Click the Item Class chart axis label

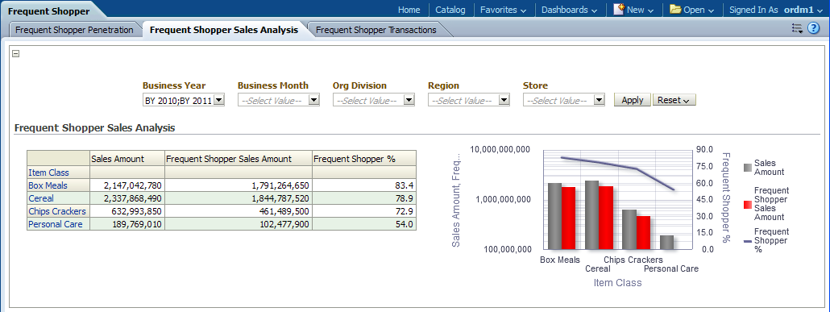click(x=618, y=283)
